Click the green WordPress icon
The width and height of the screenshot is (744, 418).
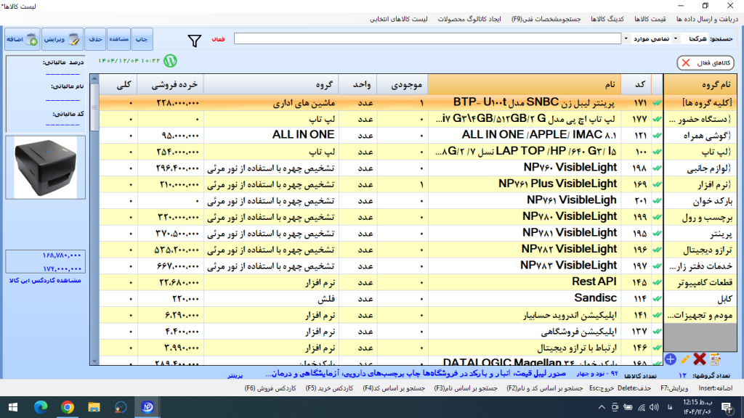click(171, 61)
